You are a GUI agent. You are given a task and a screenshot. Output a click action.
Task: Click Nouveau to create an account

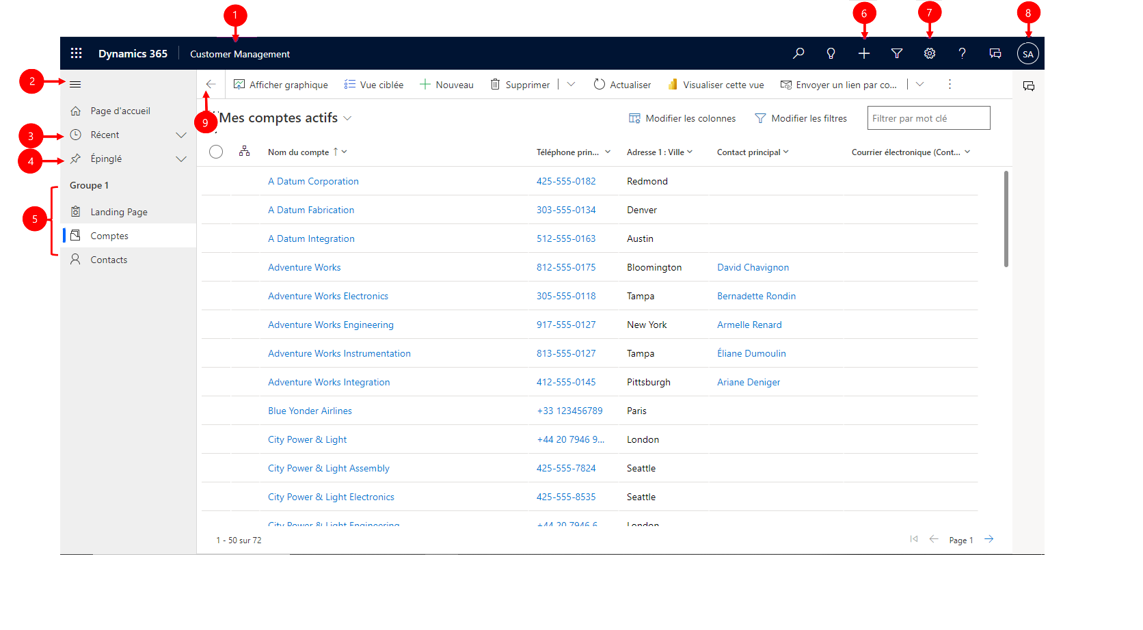(446, 85)
